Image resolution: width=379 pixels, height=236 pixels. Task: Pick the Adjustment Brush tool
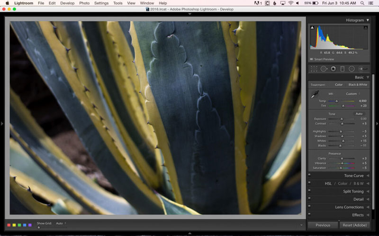coord(363,69)
